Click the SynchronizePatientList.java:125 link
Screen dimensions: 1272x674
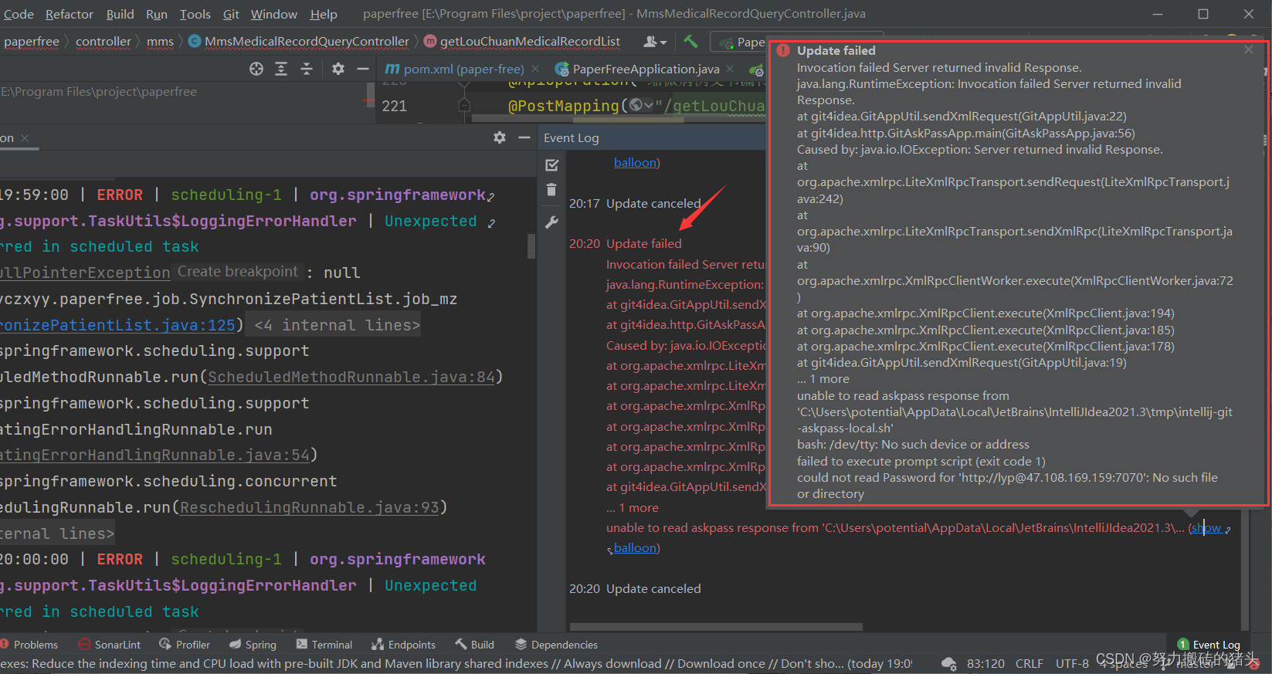pos(117,325)
